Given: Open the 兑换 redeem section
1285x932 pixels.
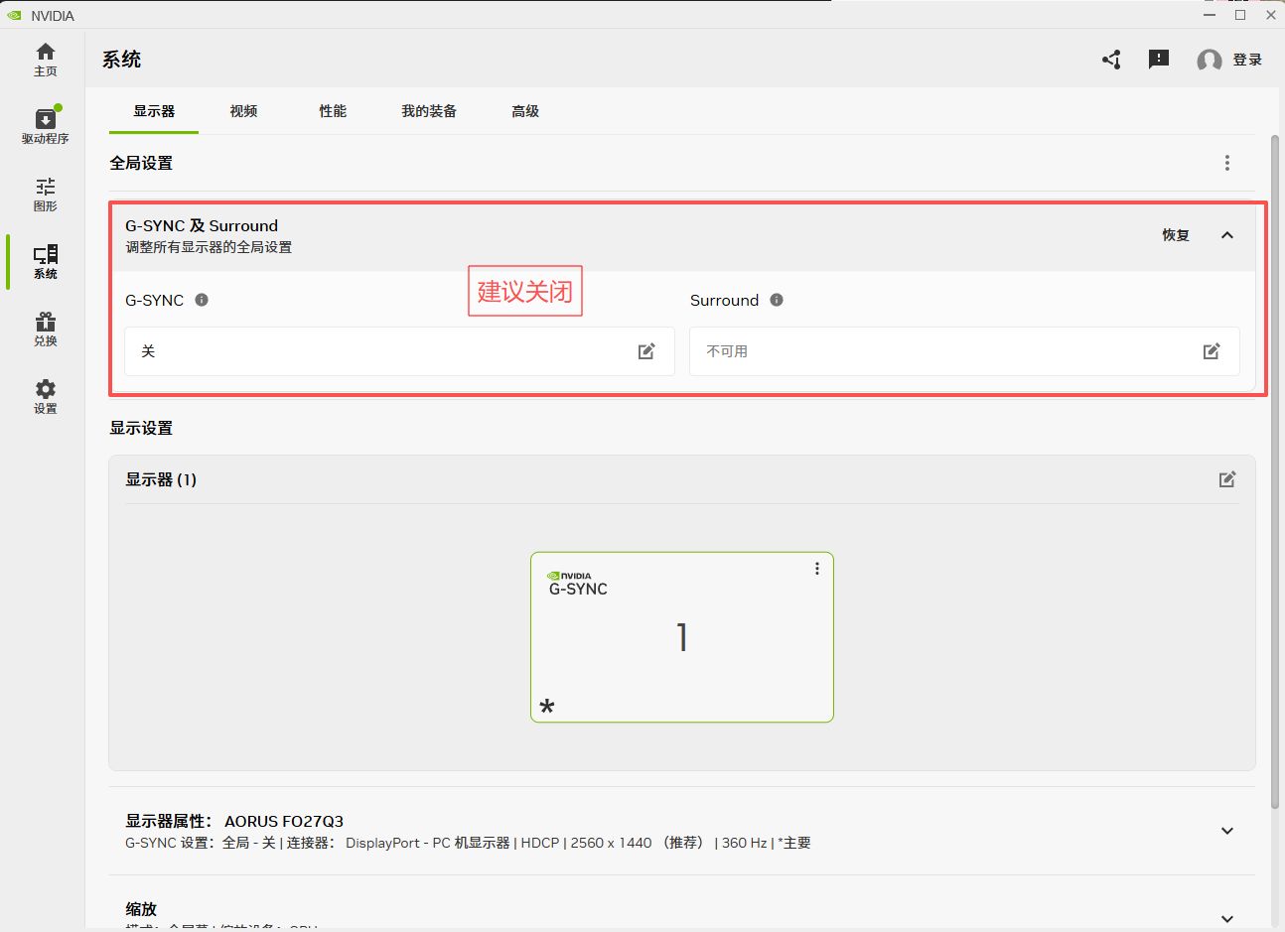Looking at the screenshot, I should coord(46,330).
